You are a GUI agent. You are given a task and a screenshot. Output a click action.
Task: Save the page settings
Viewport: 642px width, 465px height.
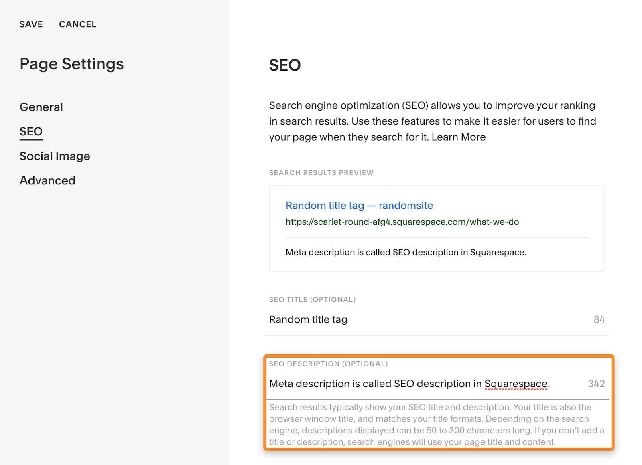pos(31,24)
